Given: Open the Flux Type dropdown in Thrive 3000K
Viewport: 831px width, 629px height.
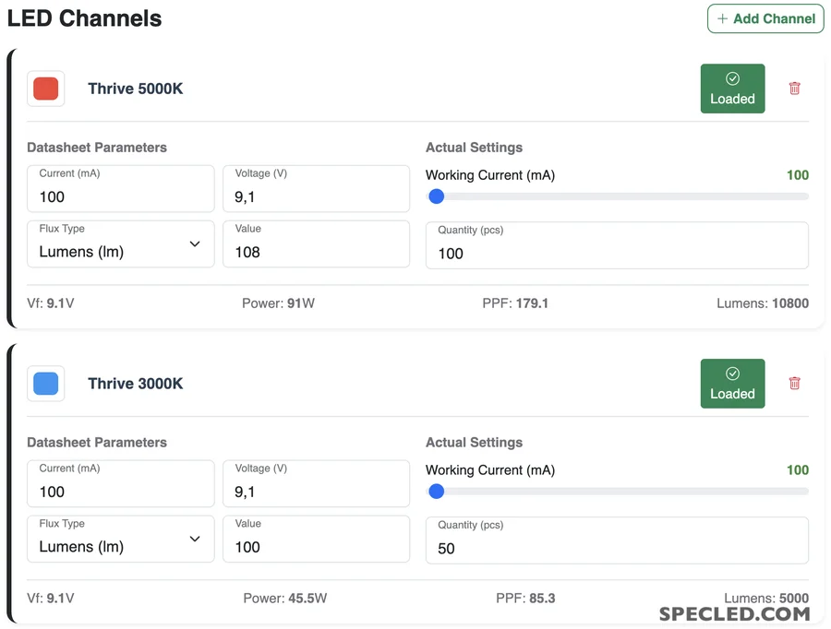Looking at the screenshot, I should click(121, 539).
